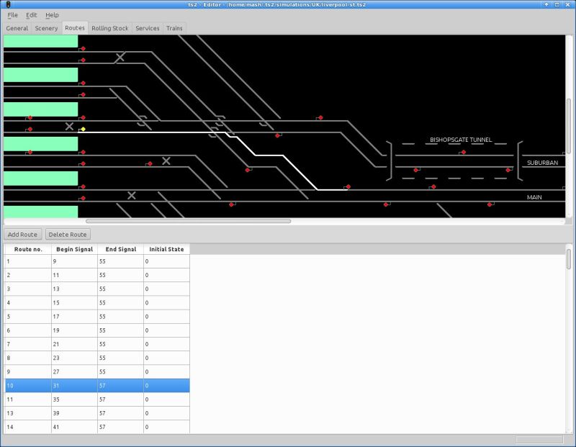Click the X crossing marker in the middle tracks
The image size is (576, 447).
coord(166,161)
